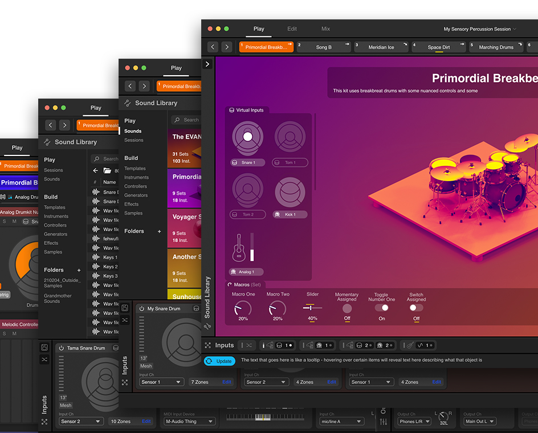The image size is (538, 433).
Task: Click Edit next to 7 Zones
Action: 226,382
